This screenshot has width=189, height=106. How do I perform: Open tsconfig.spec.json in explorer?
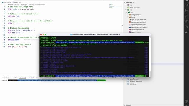[136, 82]
